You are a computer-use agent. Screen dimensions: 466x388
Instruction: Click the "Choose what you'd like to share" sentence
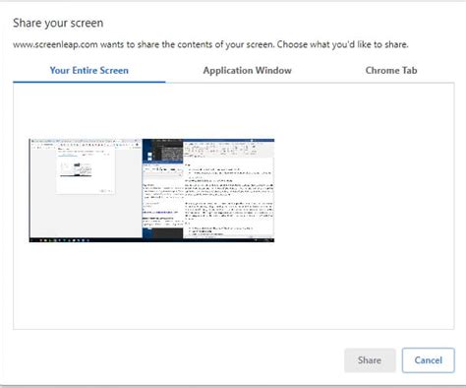coord(342,44)
